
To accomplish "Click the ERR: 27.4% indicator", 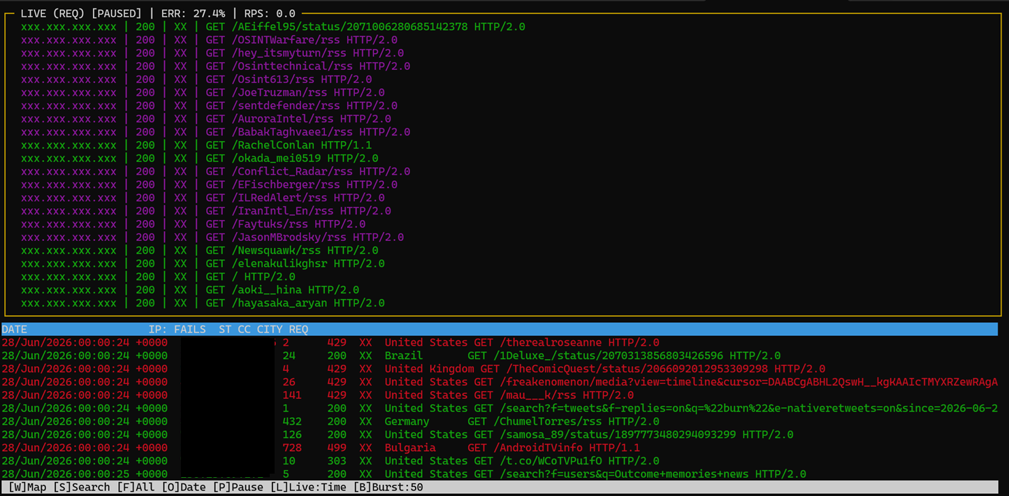I will 193,13.
